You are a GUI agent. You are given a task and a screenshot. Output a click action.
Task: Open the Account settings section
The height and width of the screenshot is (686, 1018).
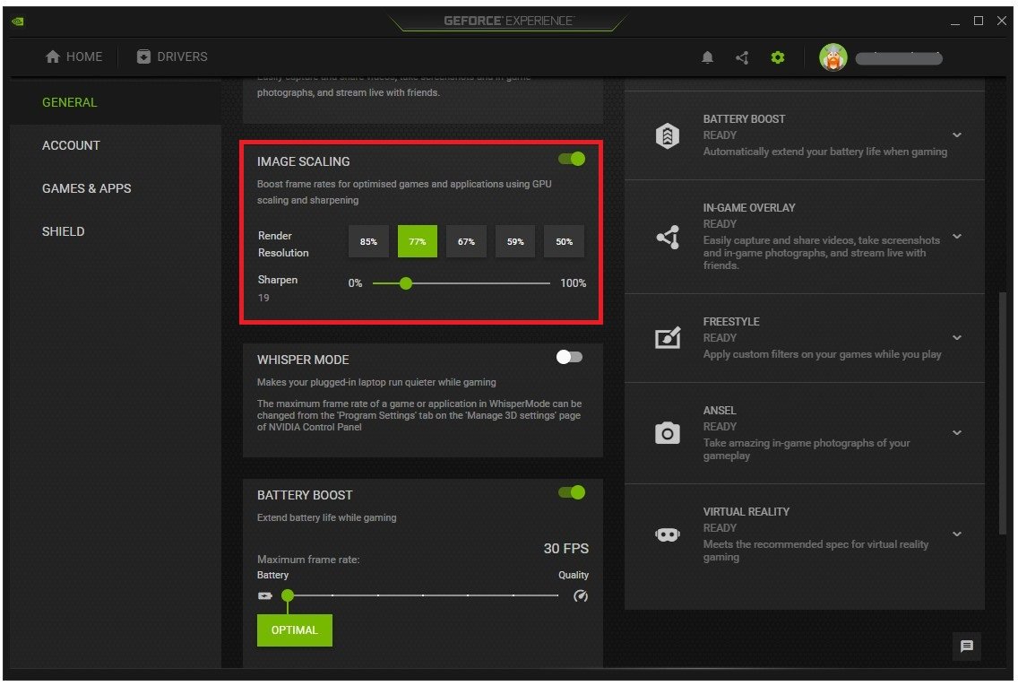click(71, 145)
